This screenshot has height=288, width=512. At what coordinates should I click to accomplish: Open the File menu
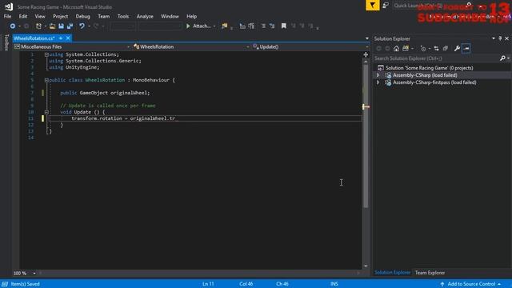coord(7,16)
